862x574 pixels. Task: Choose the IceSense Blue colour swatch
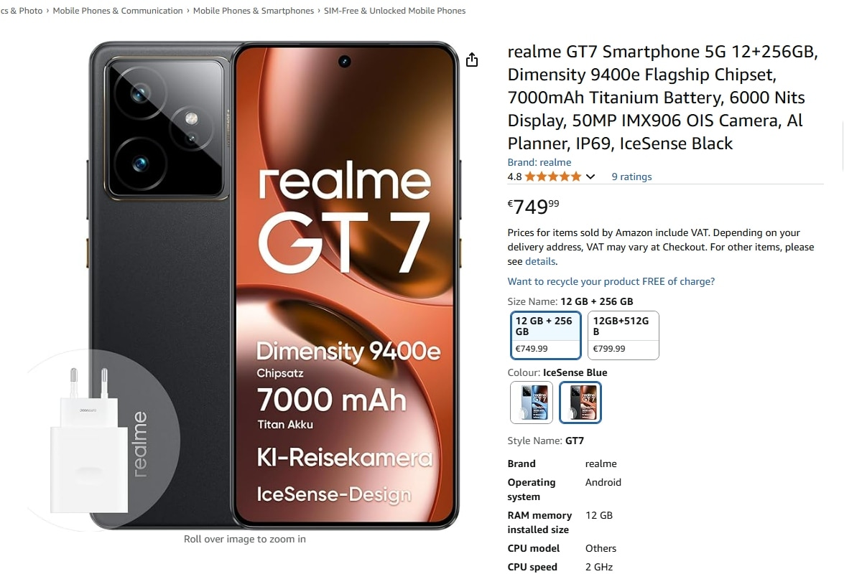pyautogui.click(x=532, y=403)
